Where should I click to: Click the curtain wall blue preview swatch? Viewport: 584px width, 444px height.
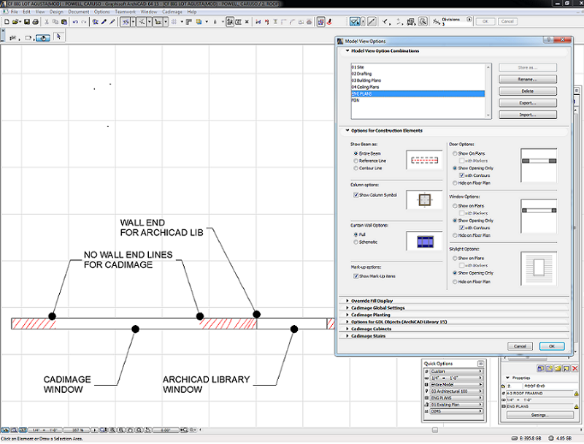[424, 242]
